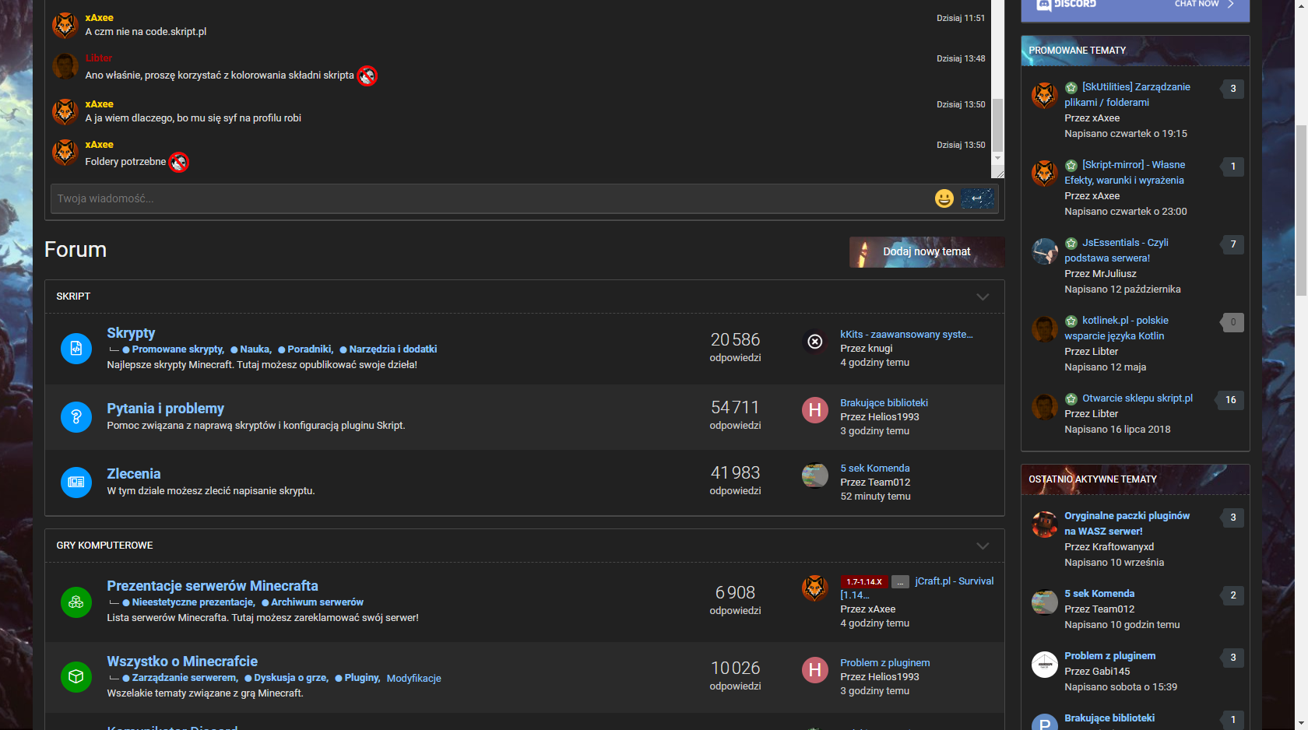
Task: Open promoted topic [SkUtilities] Zarządzanie plikami
Action: (1127, 95)
